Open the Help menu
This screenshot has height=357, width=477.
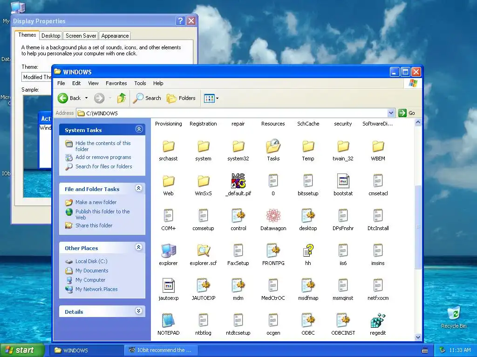(x=158, y=83)
